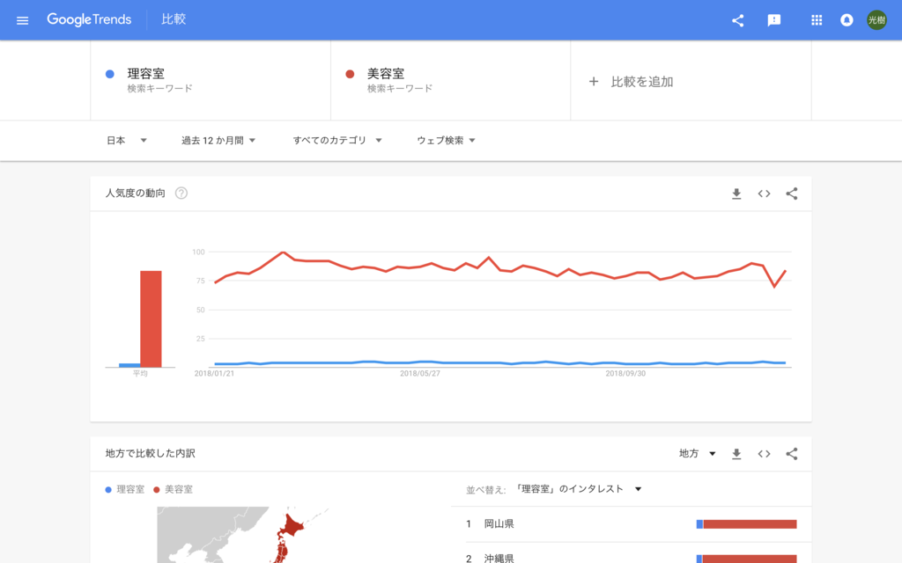Viewport: 902px width, 563px height.
Task: Click Hokkaido on the Japan map
Action: click(x=291, y=525)
